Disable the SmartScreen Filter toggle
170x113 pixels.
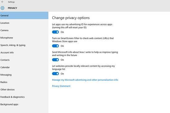pos(56,46)
